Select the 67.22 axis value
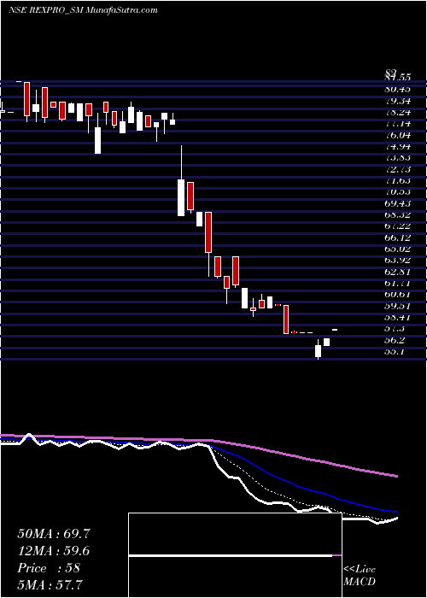This screenshot has width=427, height=598. pos(398,226)
